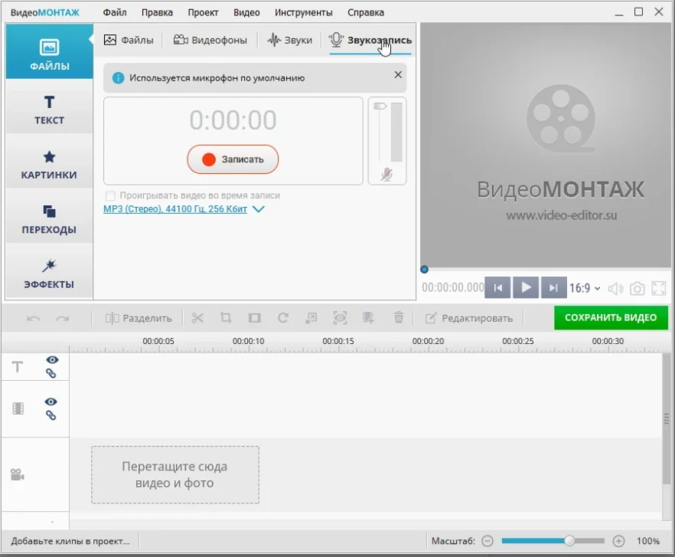Take a snapshot with camera icon
This screenshot has height=557, width=675.
tap(637, 288)
